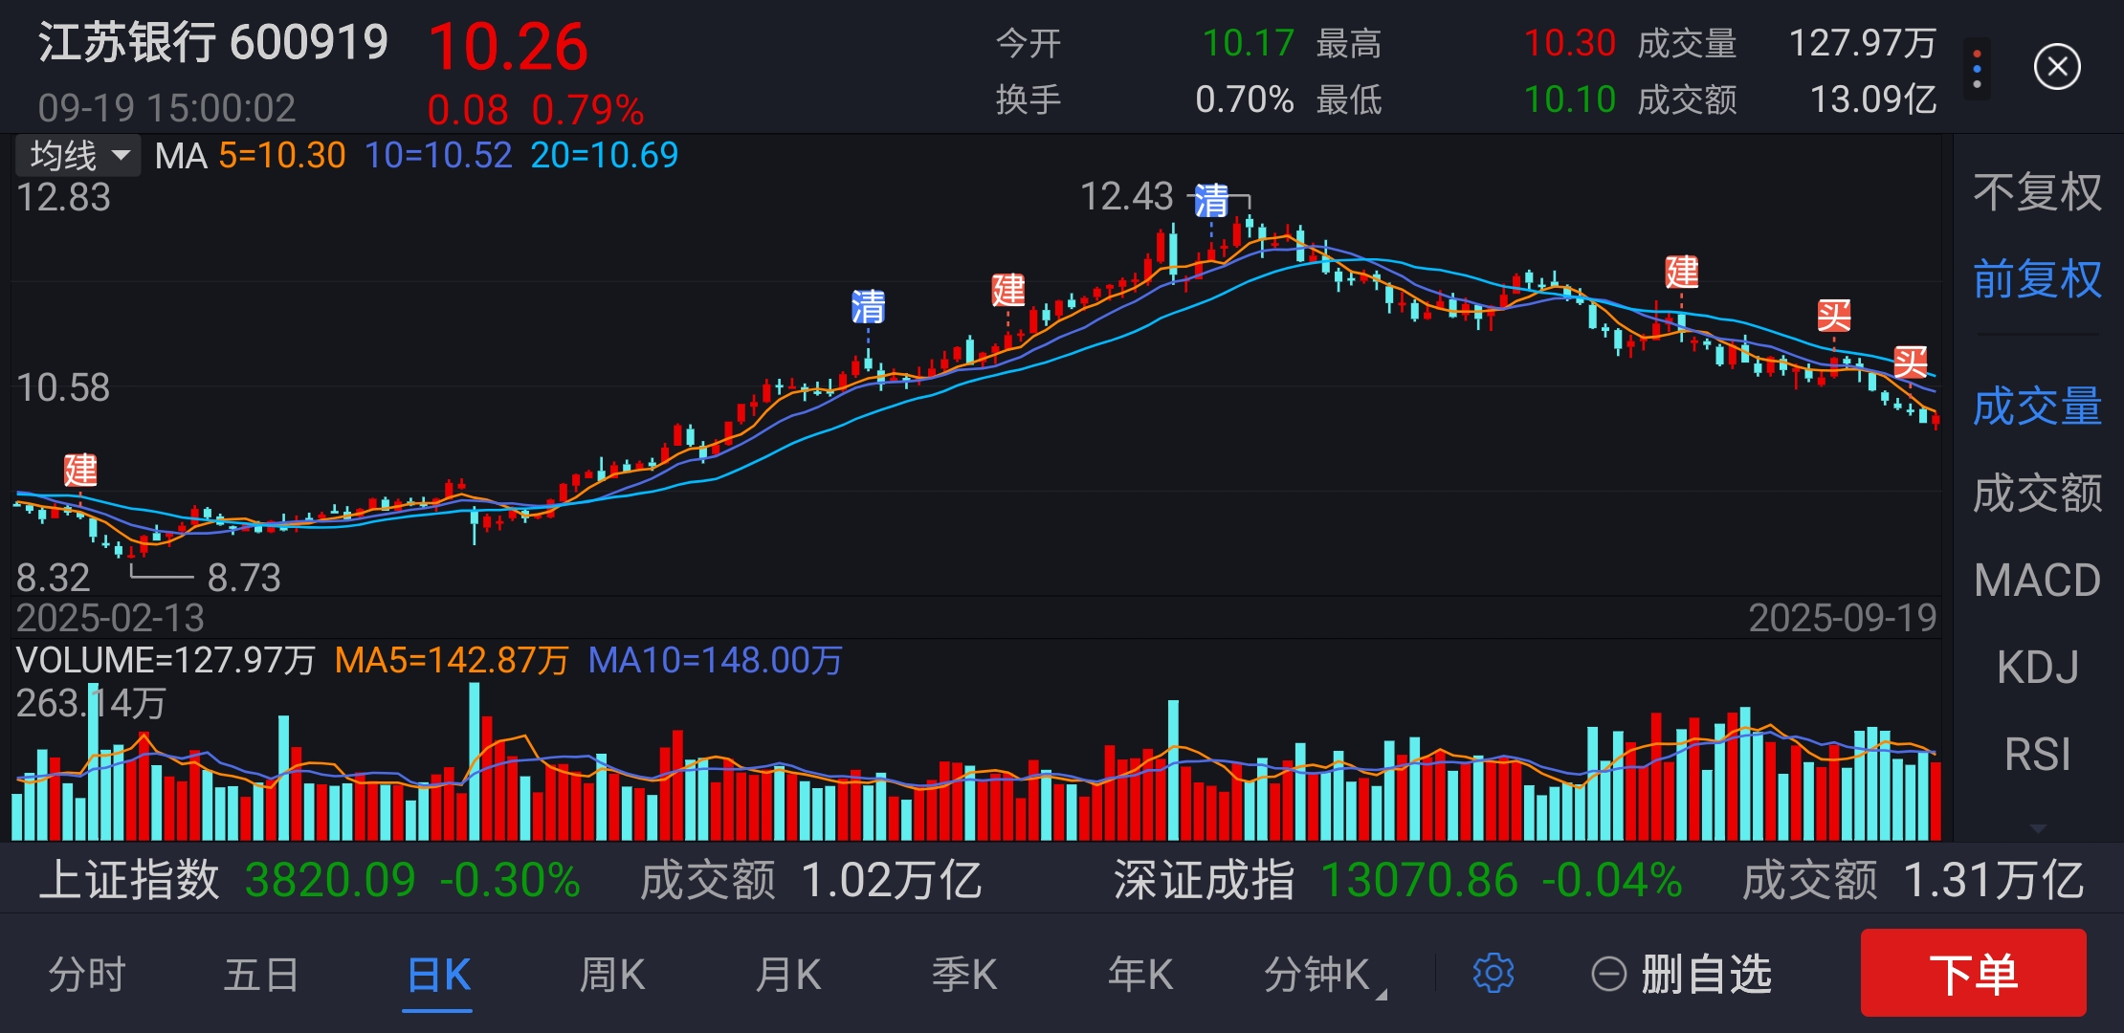Tap the red 建 marker on downtrend
This screenshot has width=2124, height=1033.
click(x=1681, y=273)
